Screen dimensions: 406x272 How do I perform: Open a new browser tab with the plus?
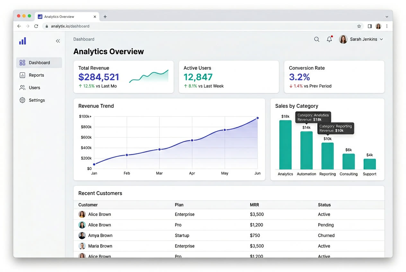(x=105, y=16)
